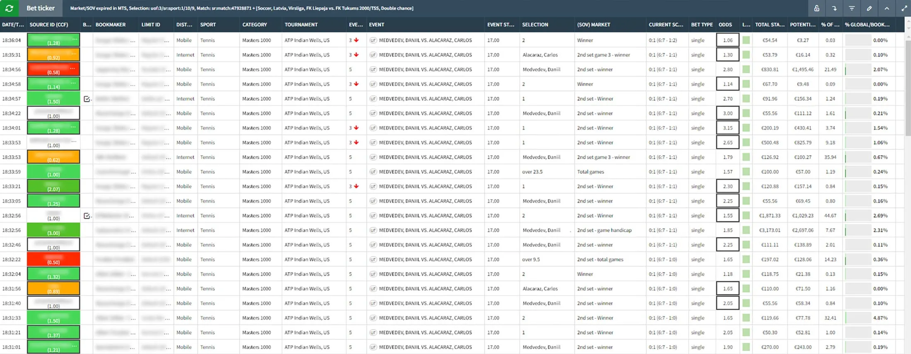The width and height of the screenshot is (911, 354).
Task: Click the green refresh icon
Action: click(x=9, y=8)
